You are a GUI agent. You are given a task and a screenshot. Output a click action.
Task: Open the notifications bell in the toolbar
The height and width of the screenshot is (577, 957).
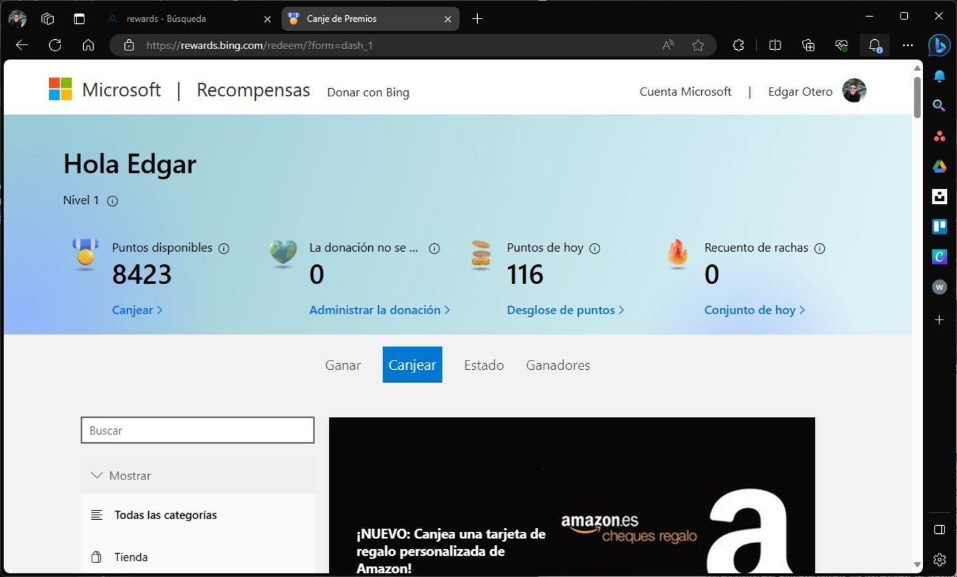click(x=875, y=45)
